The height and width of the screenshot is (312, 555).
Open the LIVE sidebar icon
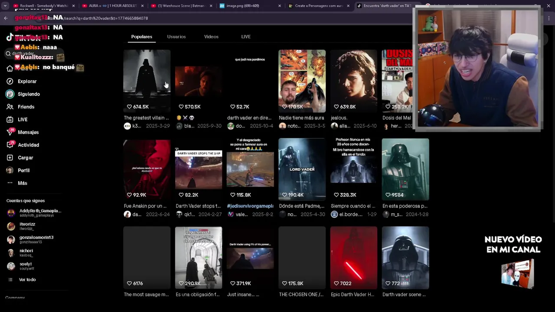[x=10, y=120]
